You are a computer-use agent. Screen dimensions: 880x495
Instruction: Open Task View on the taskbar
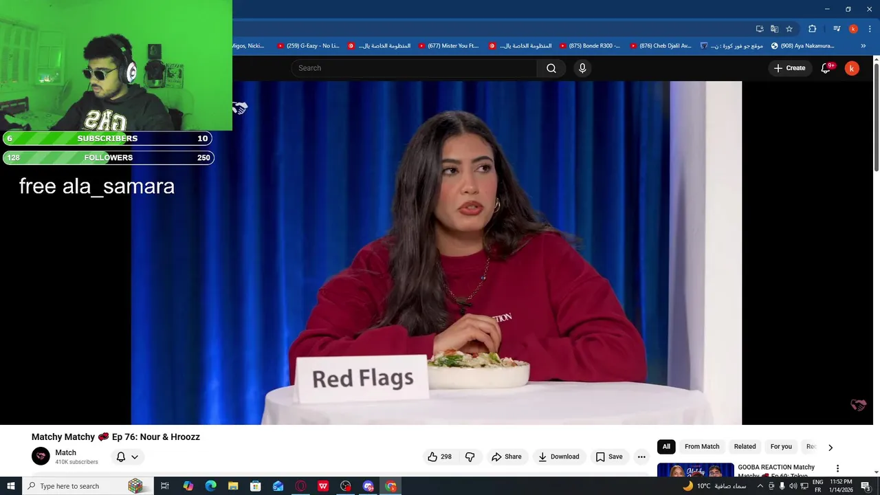[x=165, y=486]
